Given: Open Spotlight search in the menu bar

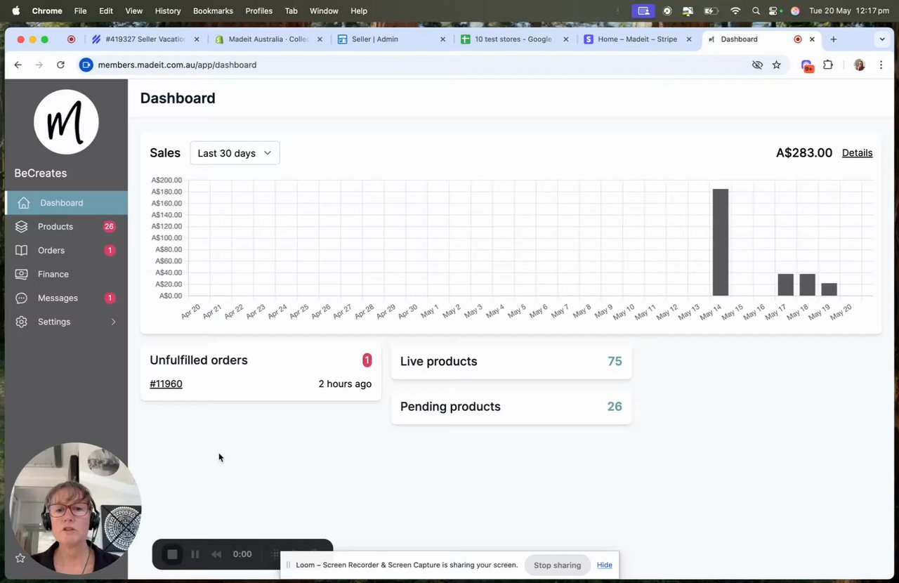Looking at the screenshot, I should (x=756, y=11).
